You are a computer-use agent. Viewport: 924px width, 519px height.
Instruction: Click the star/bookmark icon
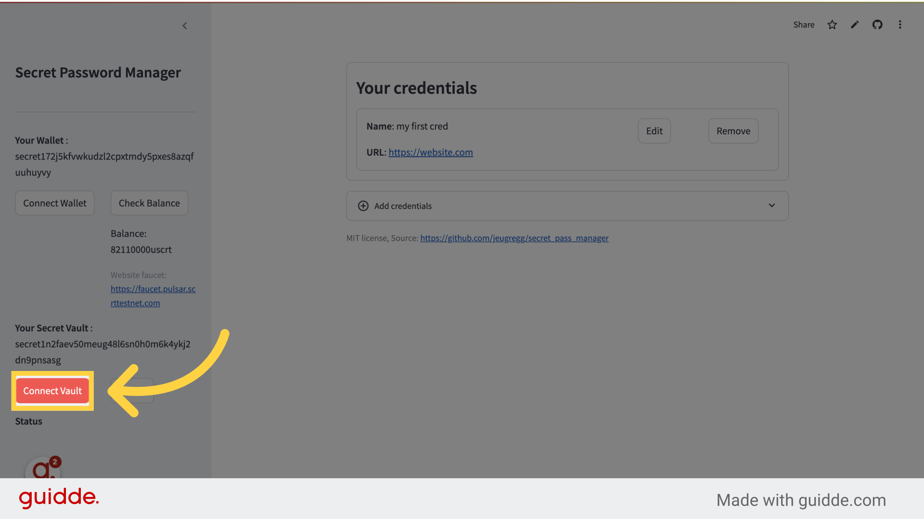point(832,25)
